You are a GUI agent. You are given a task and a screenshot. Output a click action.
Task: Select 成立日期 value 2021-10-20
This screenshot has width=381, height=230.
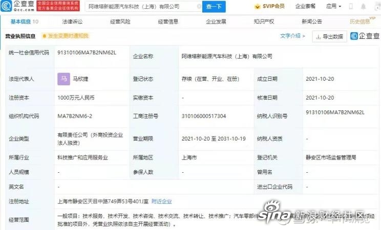point(320,79)
